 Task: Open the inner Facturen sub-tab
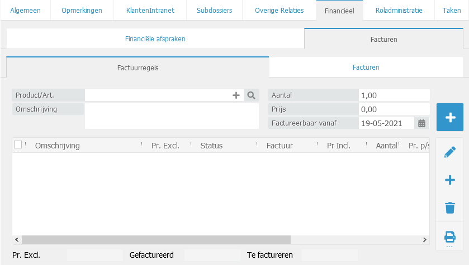[x=366, y=68]
